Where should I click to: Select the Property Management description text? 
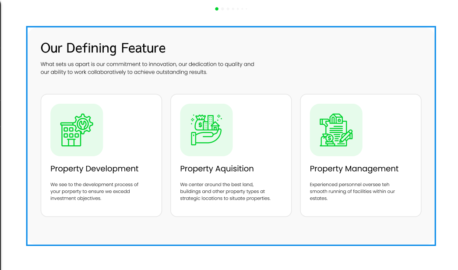coord(352,192)
